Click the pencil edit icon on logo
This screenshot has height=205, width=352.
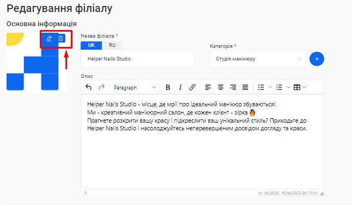click(x=49, y=39)
